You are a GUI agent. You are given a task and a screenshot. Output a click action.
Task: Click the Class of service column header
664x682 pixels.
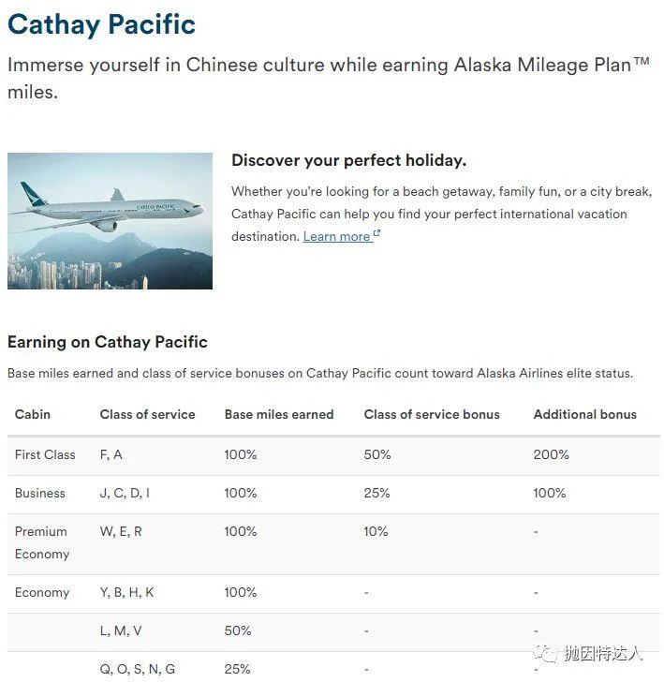point(147,414)
